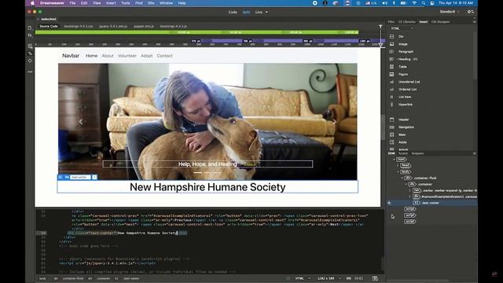
Task: Open the three-dots toolbar customization
Action: 30,72
